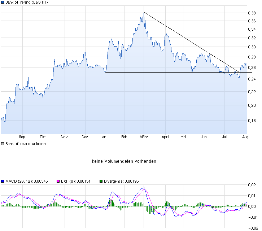Click the green Divergence legend swatch
Image resolution: width=262 pixels, height=231 pixels.
pos(101,181)
